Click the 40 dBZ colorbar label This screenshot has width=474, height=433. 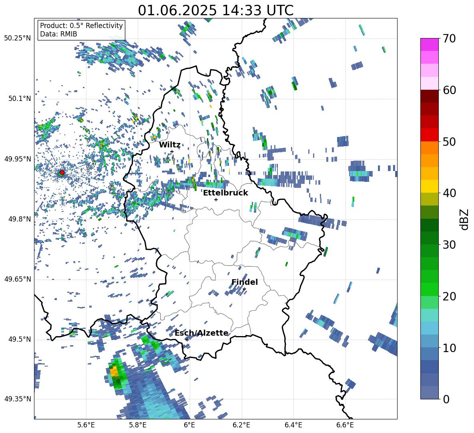(449, 193)
